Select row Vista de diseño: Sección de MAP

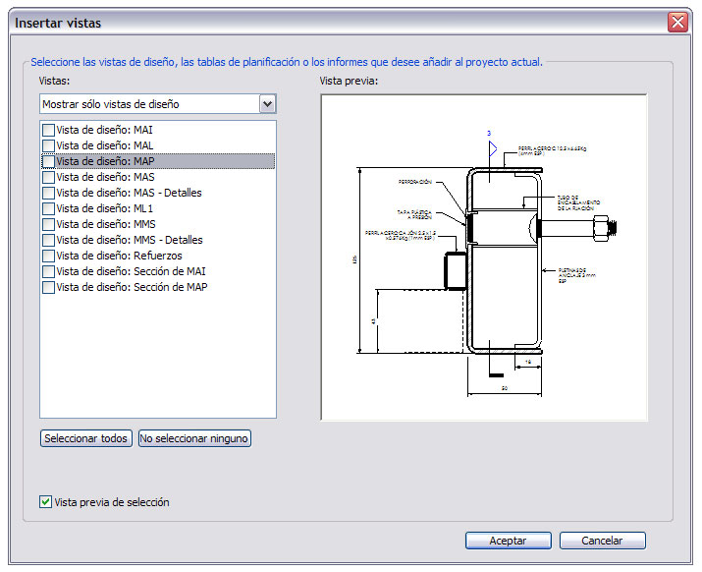click(132, 287)
